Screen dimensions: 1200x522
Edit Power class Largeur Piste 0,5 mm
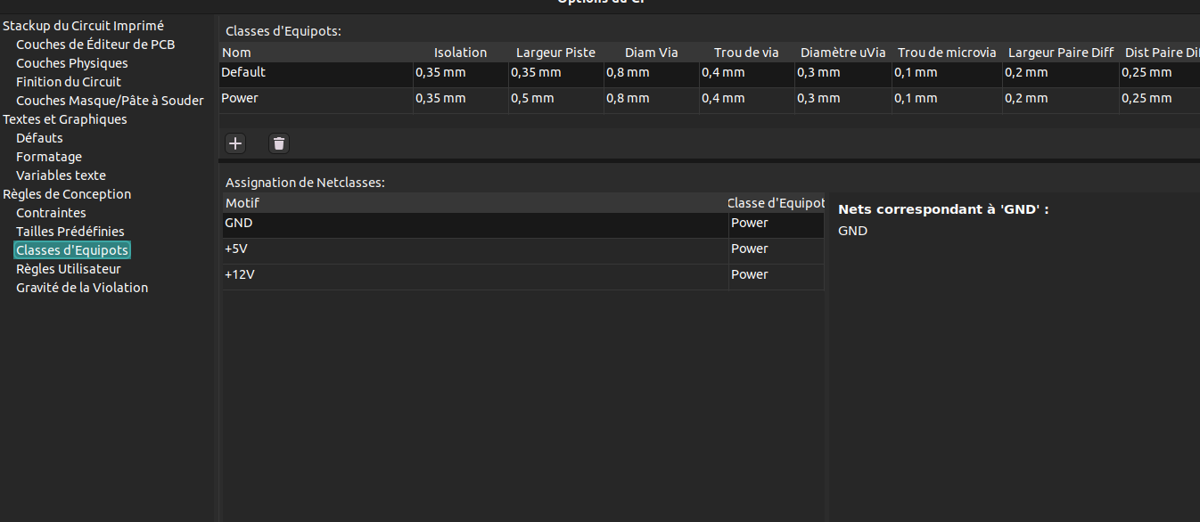[556, 100]
